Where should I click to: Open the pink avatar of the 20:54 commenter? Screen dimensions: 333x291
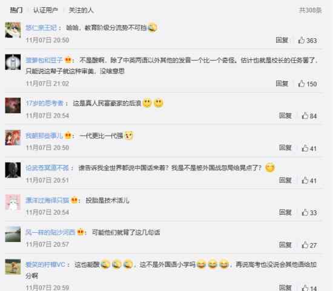tap(13, 202)
